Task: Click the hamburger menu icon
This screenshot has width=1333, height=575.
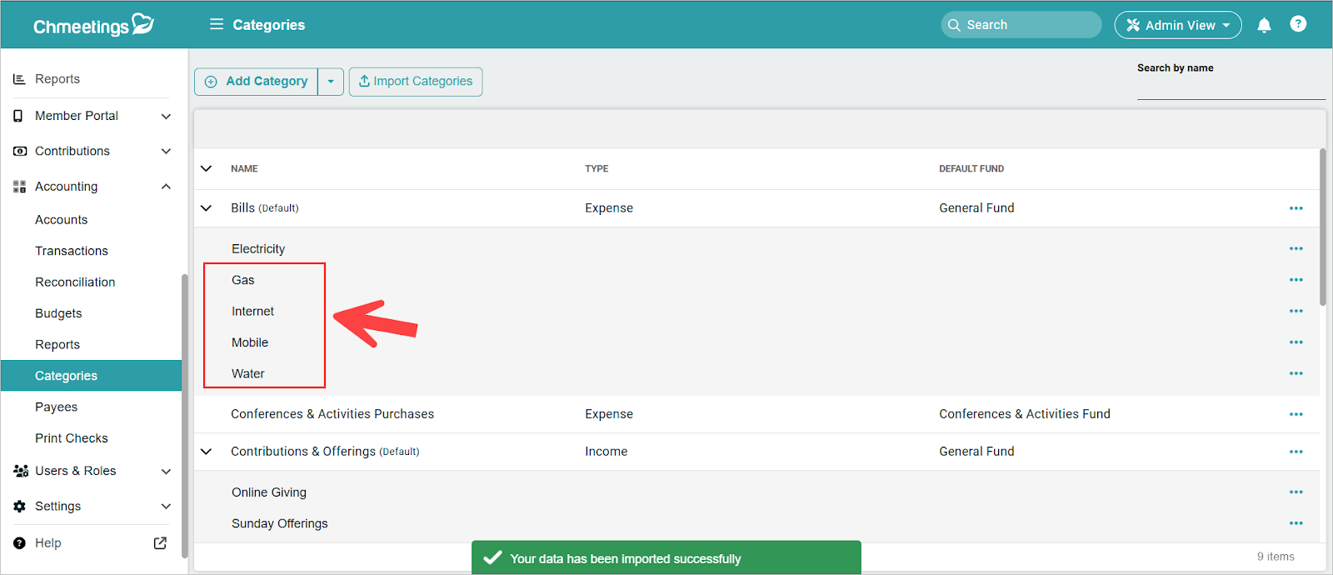Action: click(217, 24)
